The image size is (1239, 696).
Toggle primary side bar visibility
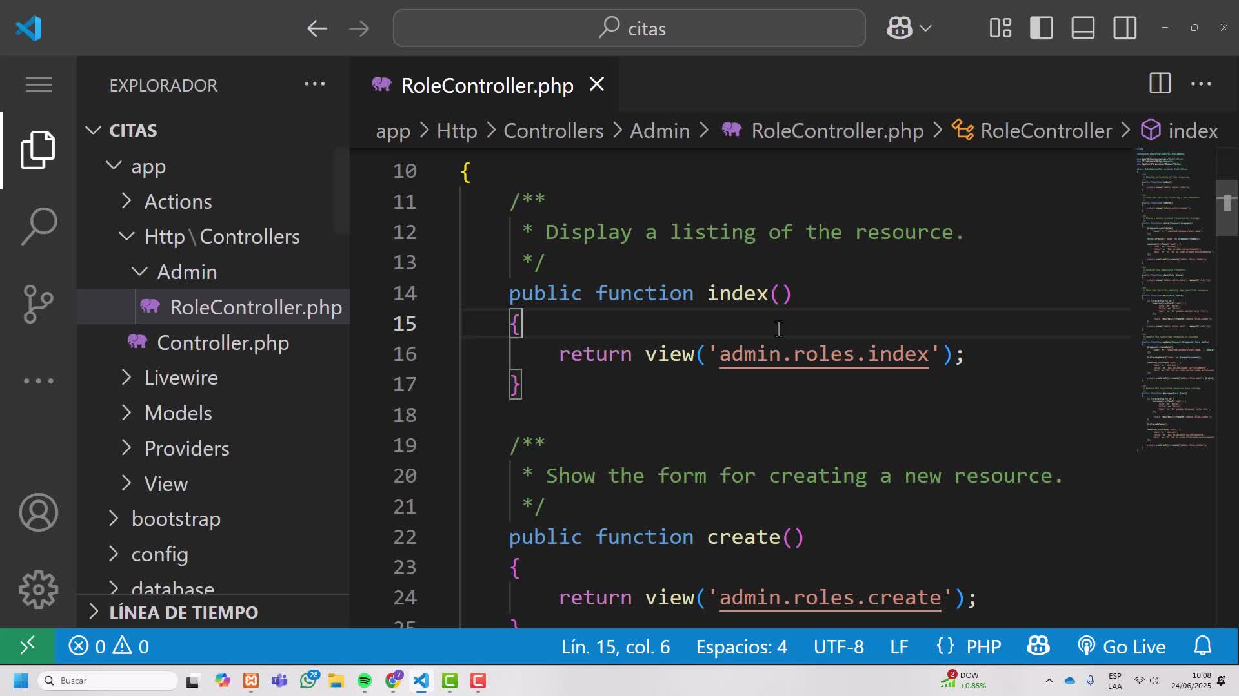coord(1042,28)
